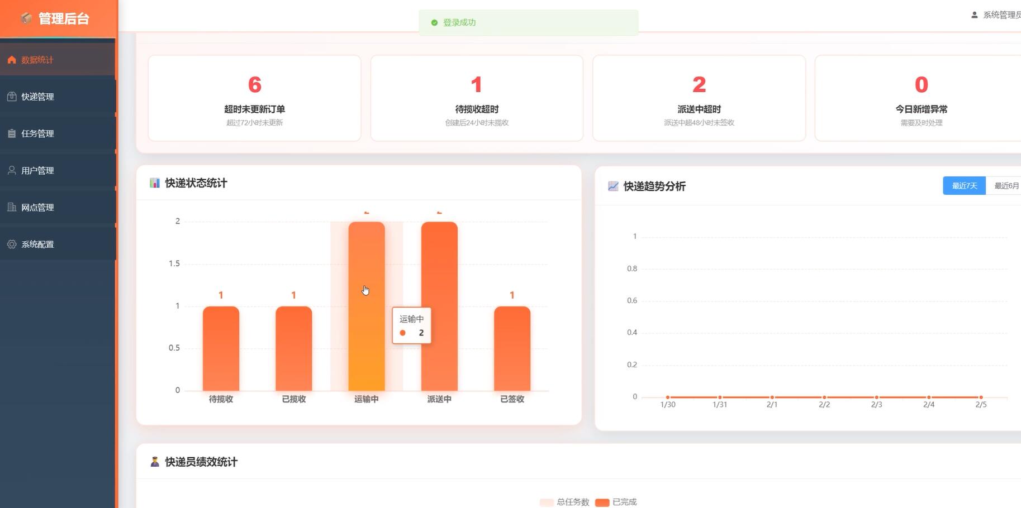Click the 超过72小时未更新 subtitle
Image resolution: width=1021 pixels, height=508 pixels.
[254, 123]
